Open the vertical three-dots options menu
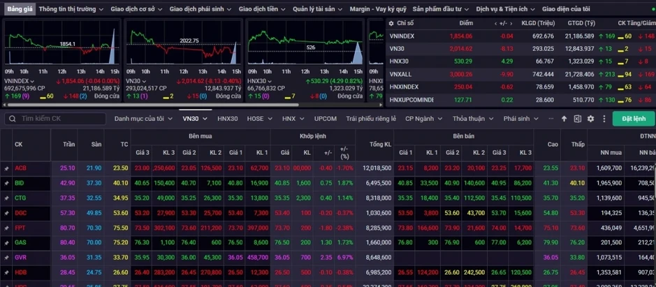 (604, 119)
